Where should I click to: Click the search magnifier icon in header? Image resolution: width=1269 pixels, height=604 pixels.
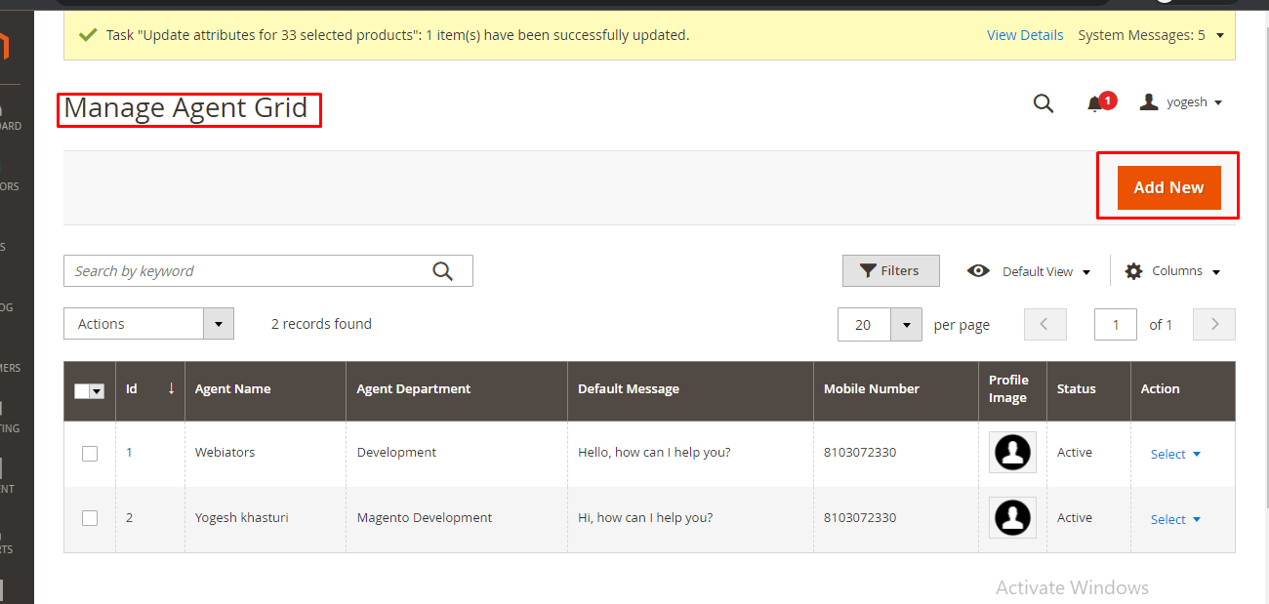[1044, 103]
